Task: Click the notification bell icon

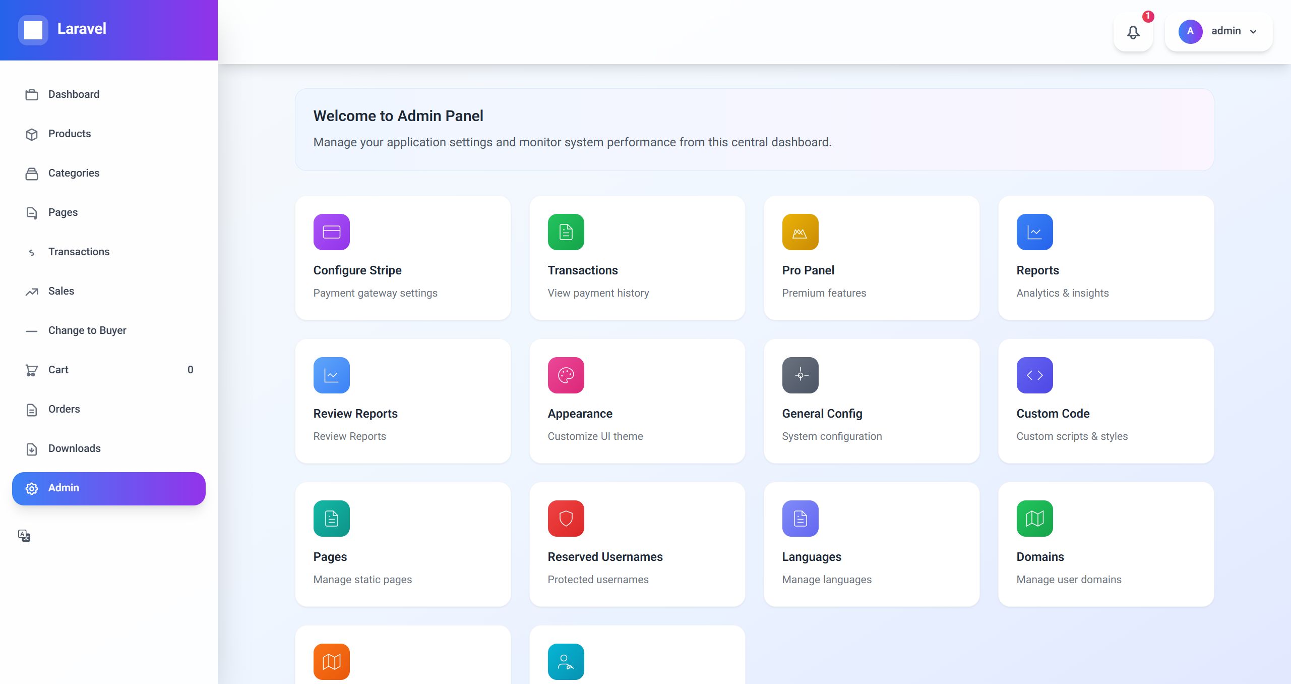Action: click(x=1133, y=32)
